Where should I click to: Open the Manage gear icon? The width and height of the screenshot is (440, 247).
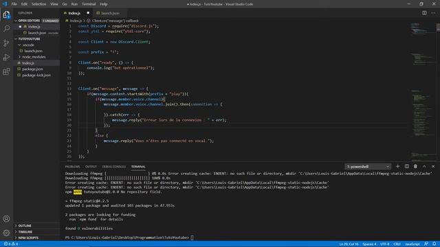point(6,233)
